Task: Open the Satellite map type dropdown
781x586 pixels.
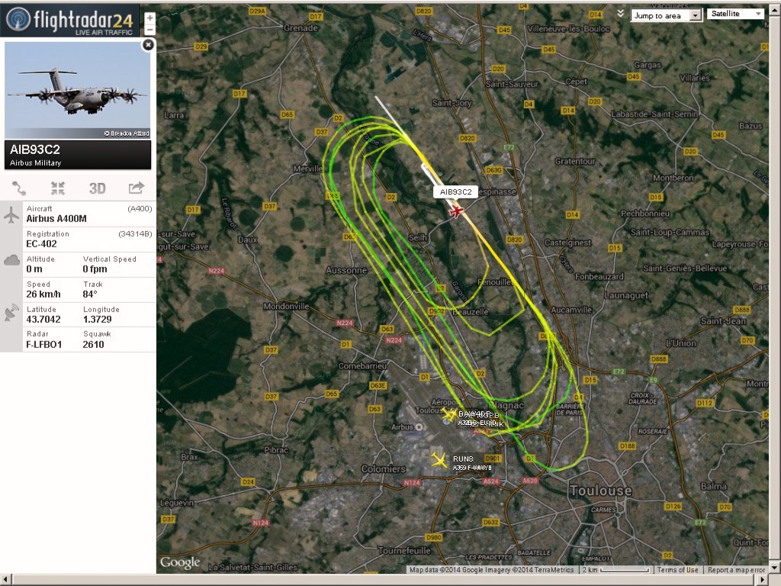Action: tap(735, 14)
